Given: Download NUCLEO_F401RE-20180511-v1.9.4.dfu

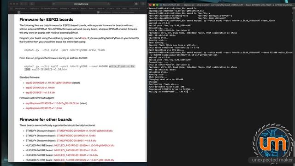Looking at the screenshot, I should point(76,155).
